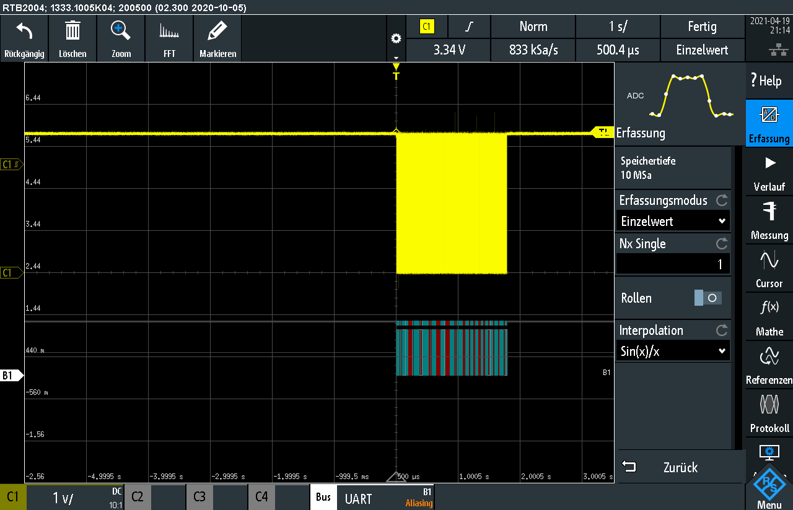Open the Help menu item

(769, 80)
